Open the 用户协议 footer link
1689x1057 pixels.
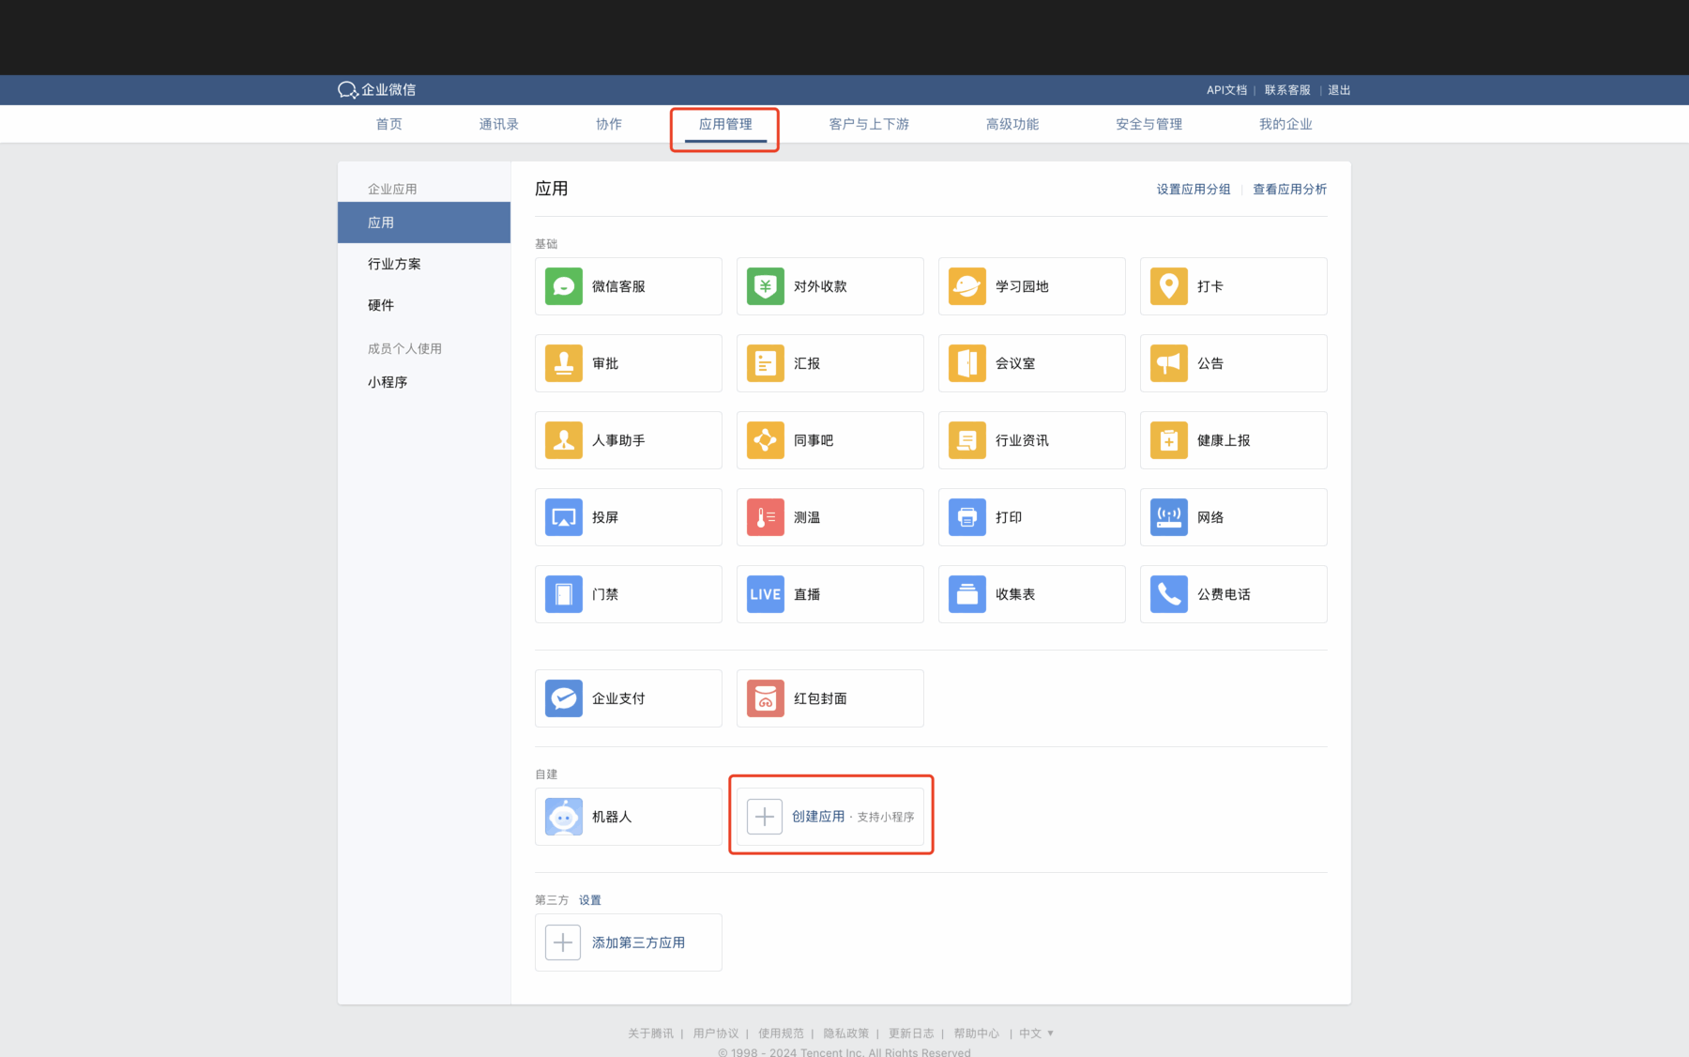coord(716,1034)
